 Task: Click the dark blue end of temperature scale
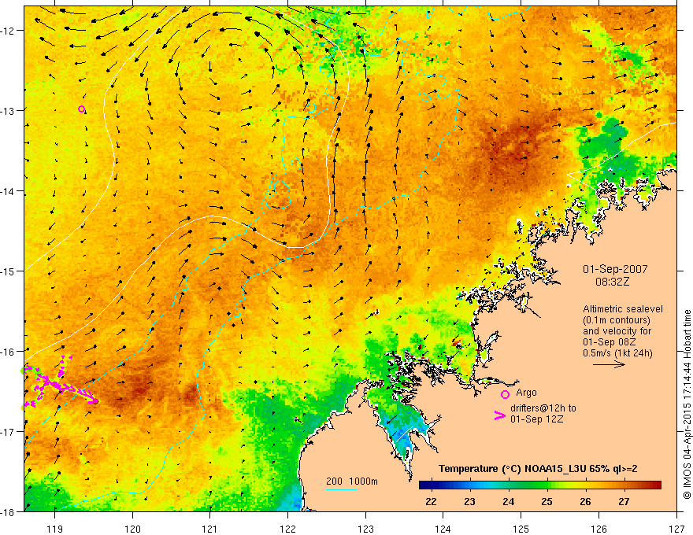tap(423, 485)
